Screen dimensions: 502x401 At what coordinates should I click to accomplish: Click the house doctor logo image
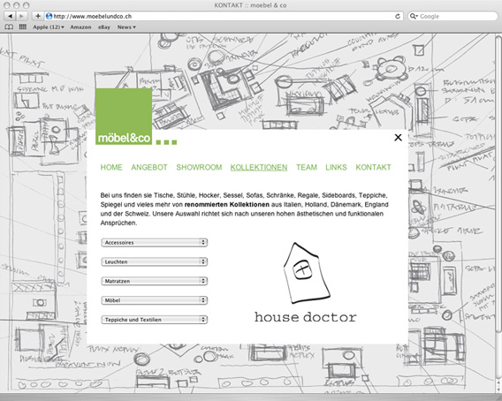(x=306, y=283)
